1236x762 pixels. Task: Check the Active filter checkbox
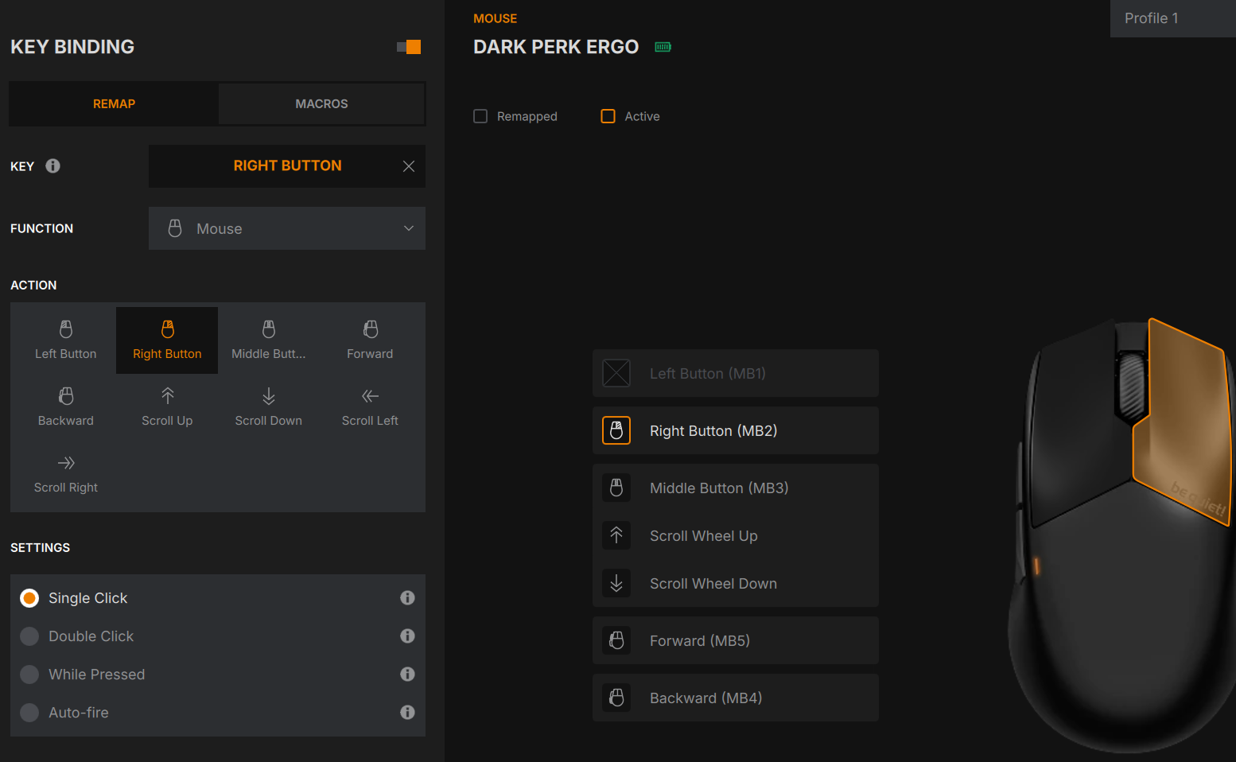pos(608,116)
